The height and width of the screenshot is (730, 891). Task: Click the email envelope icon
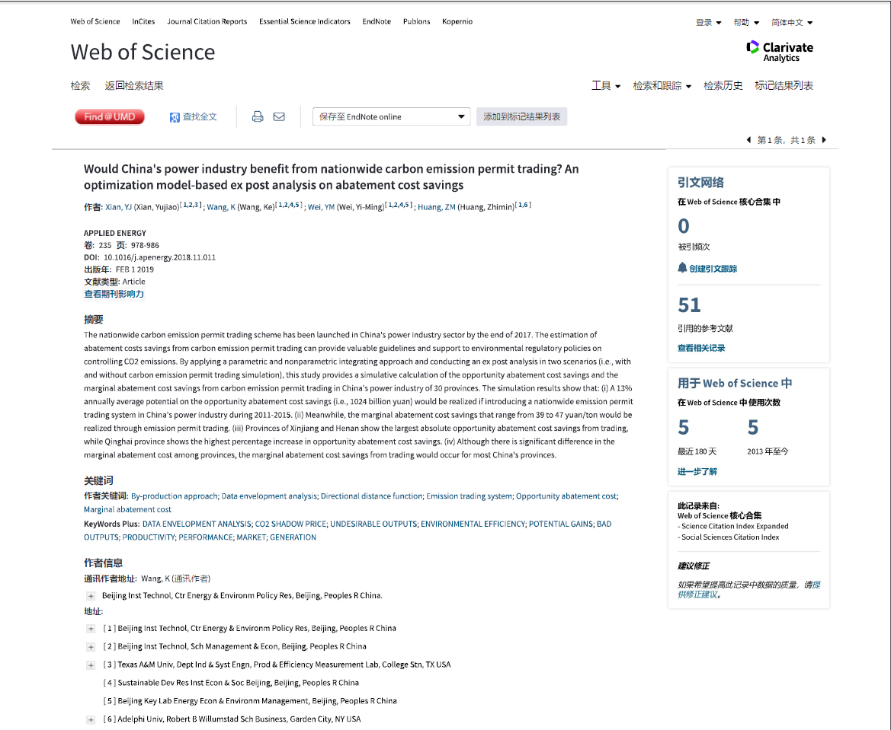279,117
